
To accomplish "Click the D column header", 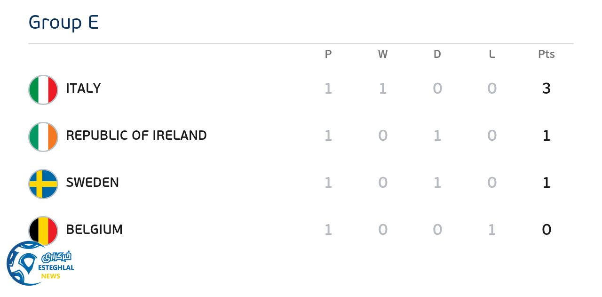I will (x=437, y=55).
